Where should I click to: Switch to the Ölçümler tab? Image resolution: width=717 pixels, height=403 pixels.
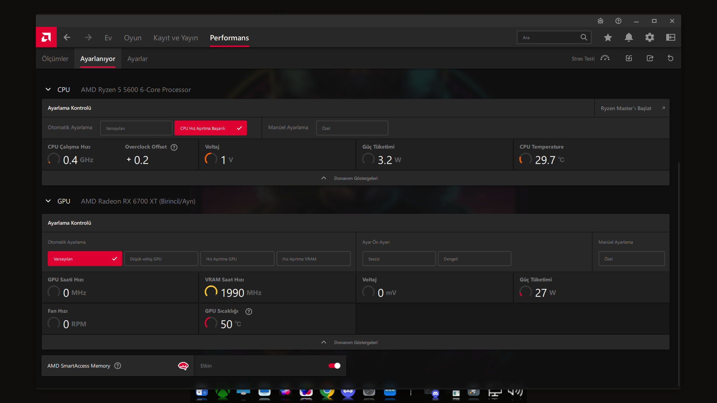55,59
